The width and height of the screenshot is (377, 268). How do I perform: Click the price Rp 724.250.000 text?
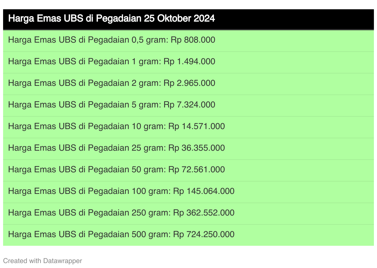[204, 235]
